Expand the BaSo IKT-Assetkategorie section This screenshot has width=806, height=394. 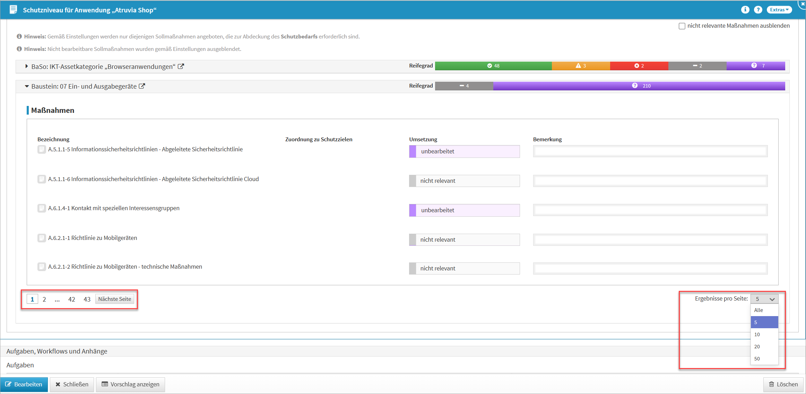click(x=27, y=66)
